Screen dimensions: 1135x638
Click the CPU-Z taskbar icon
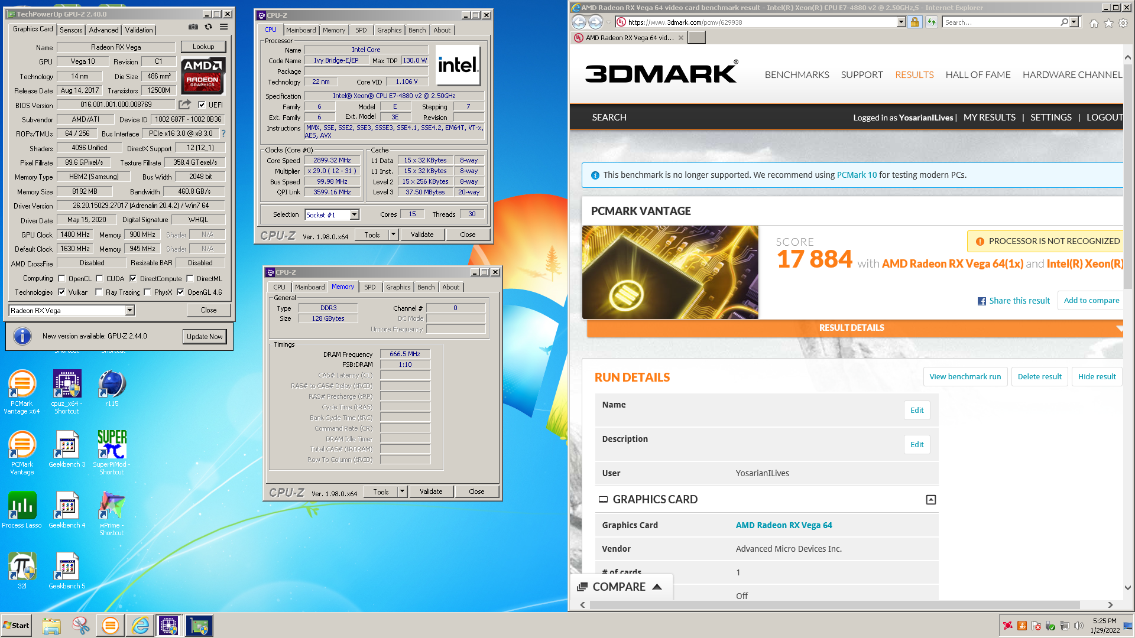[x=168, y=626]
